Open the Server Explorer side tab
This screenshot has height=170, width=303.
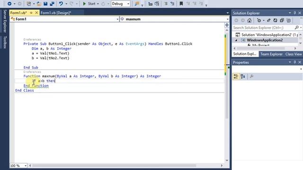tap(5, 21)
